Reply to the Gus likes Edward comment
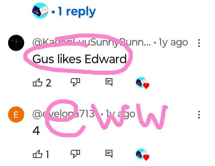Image resolution: width=215 pixels, height=166 pixels. pyautogui.click(x=109, y=82)
